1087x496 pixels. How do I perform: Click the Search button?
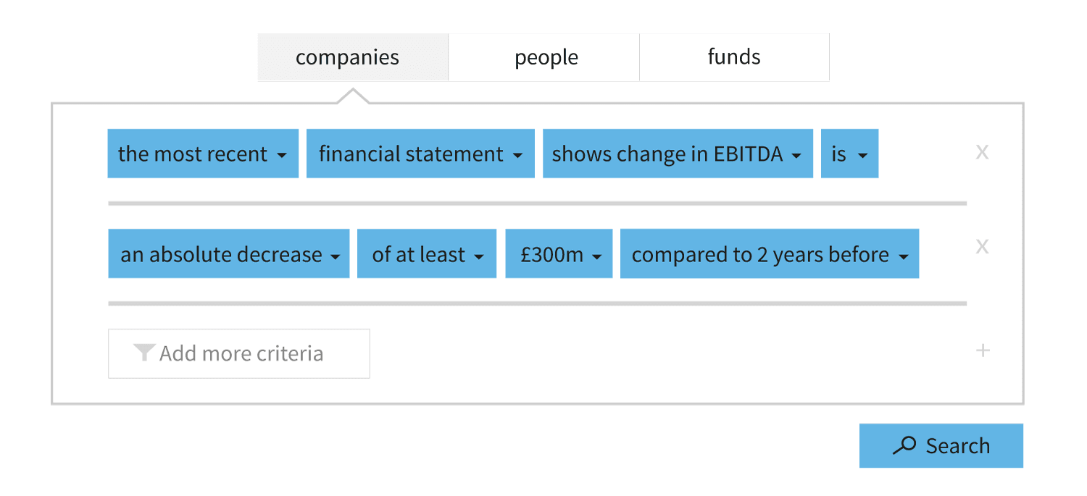click(x=941, y=446)
